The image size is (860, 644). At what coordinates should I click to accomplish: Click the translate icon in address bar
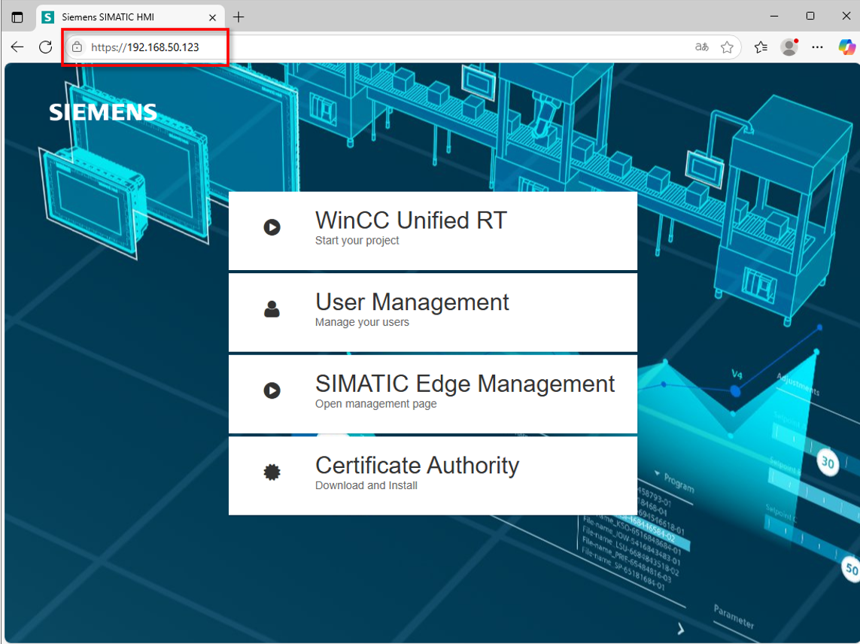[x=702, y=47]
